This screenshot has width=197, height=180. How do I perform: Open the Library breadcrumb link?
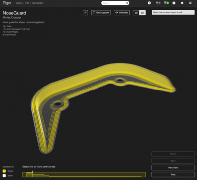(x=19, y=3)
